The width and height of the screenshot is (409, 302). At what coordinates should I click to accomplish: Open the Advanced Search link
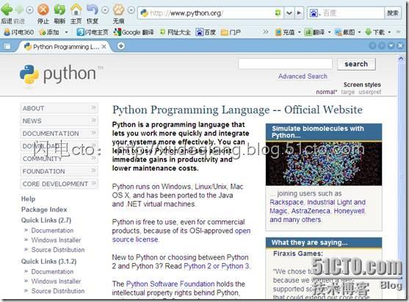point(303,76)
